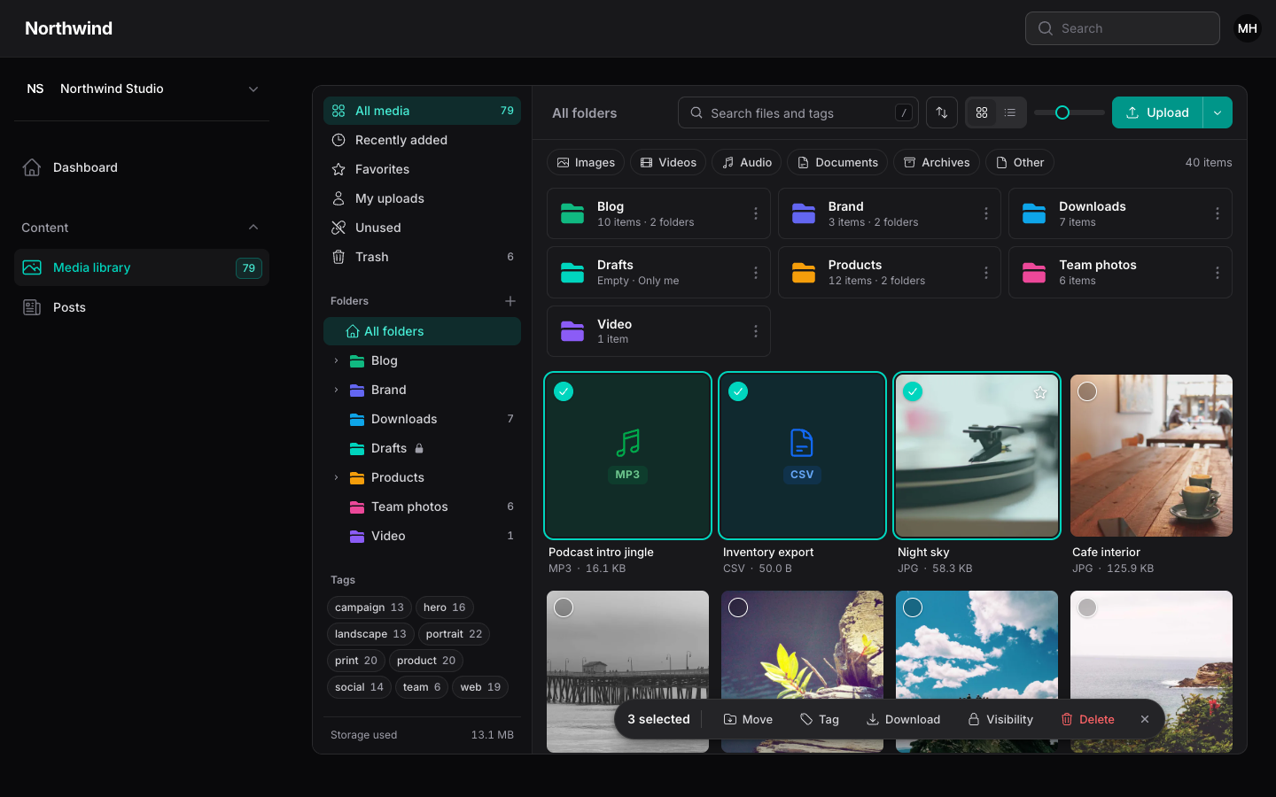Open Blog folder card options menu
The height and width of the screenshot is (797, 1276).
pos(756,213)
